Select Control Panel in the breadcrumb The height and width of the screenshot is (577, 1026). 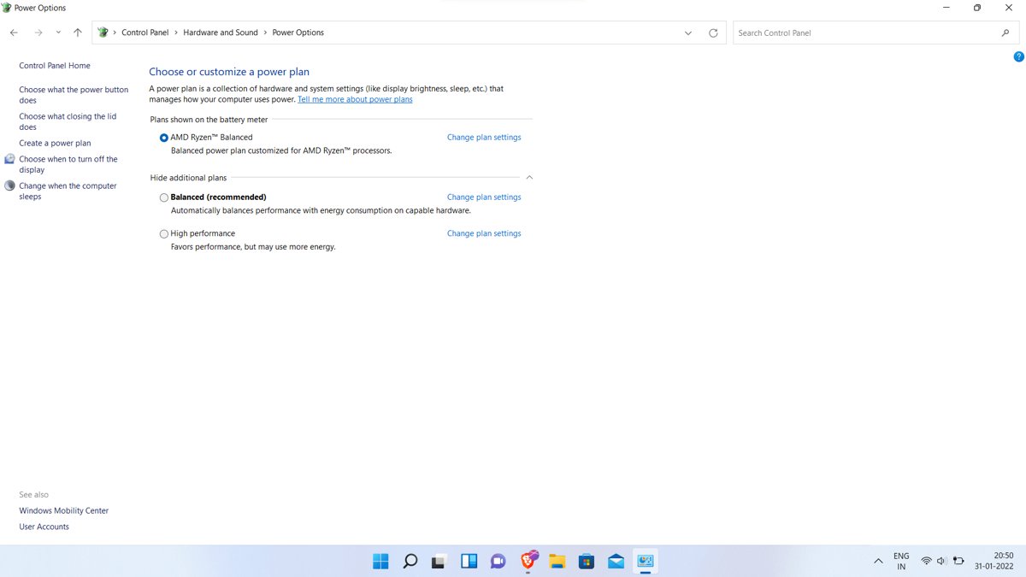click(x=145, y=32)
